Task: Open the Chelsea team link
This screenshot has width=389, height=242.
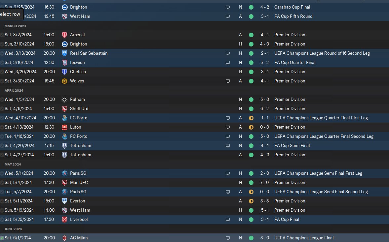Action: [x=78, y=72]
